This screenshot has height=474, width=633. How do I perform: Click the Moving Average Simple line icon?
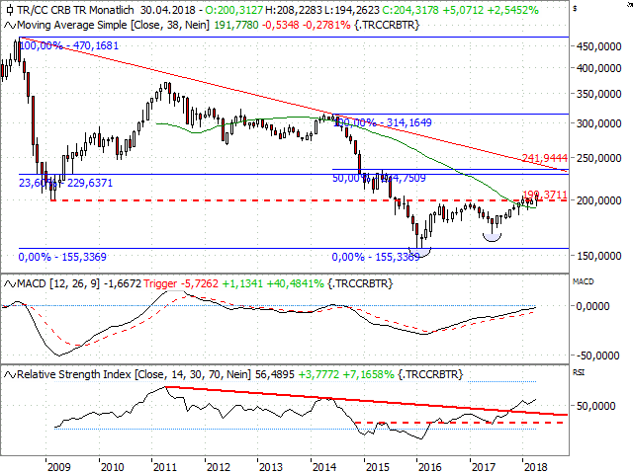[x=10, y=26]
